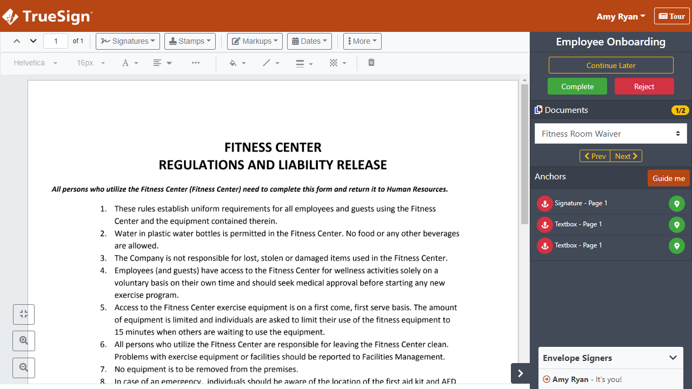Go to previous page with up arrow

(x=17, y=41)
